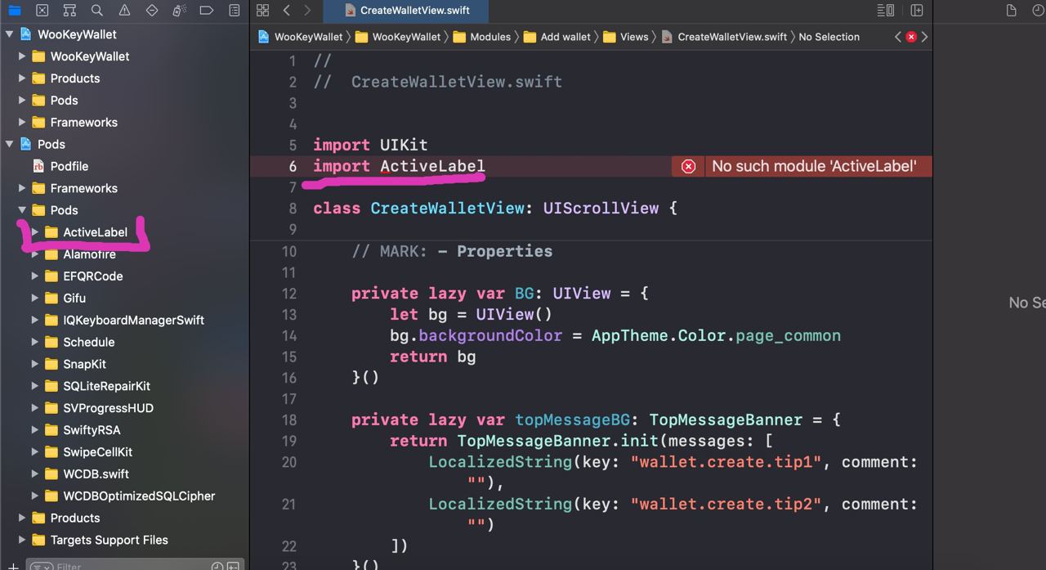
Task: Click the red error badge in jump bar
Action: click(x=911, y=37)
